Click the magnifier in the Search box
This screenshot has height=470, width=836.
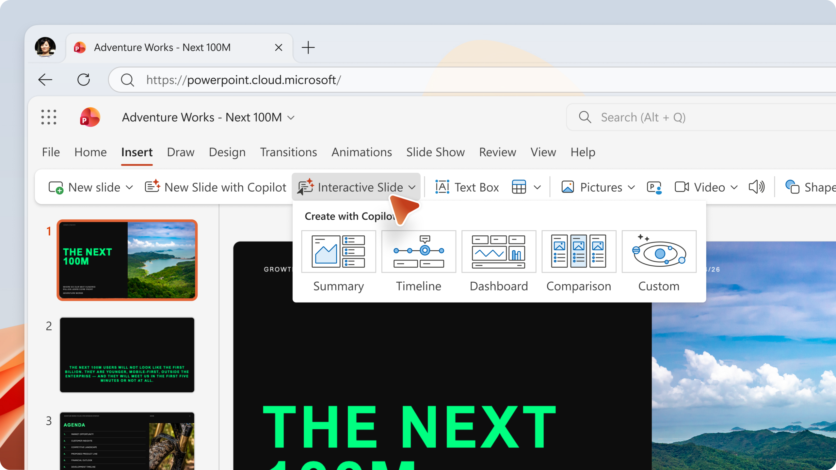585,117
